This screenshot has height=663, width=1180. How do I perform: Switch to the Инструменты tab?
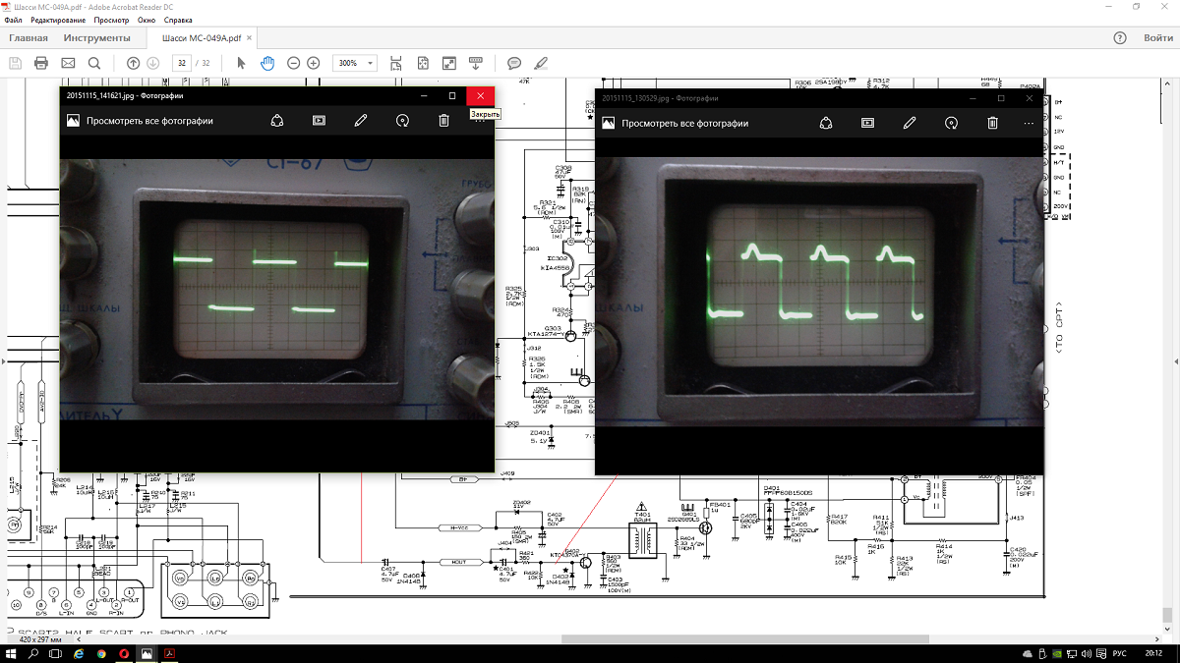96,38
